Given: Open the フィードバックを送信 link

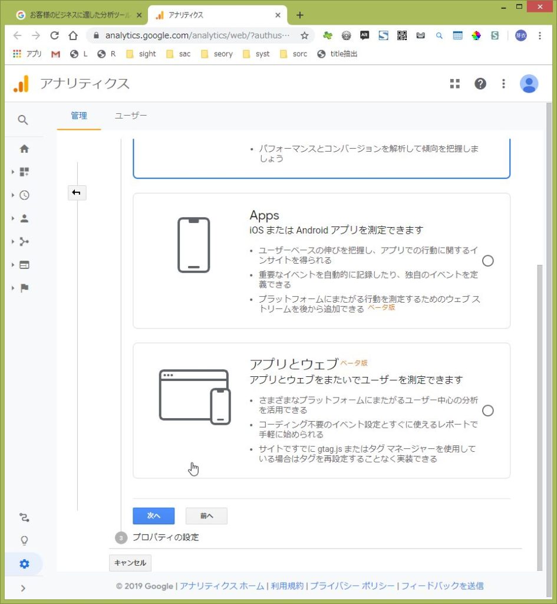Looking at the screenshot, I should pos(442,586).
